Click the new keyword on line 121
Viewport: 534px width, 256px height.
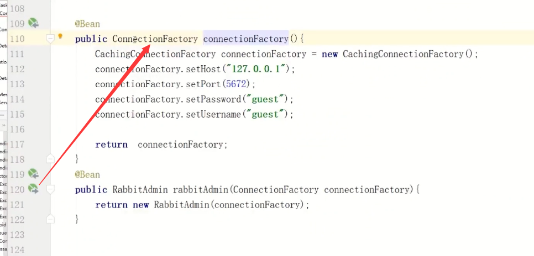pos(141,205)
